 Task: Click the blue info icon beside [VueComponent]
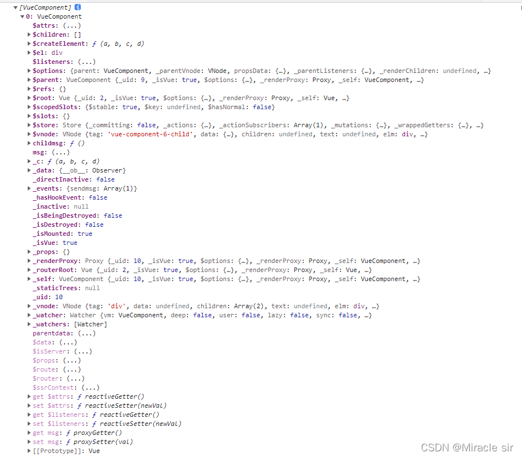point(77,7)
